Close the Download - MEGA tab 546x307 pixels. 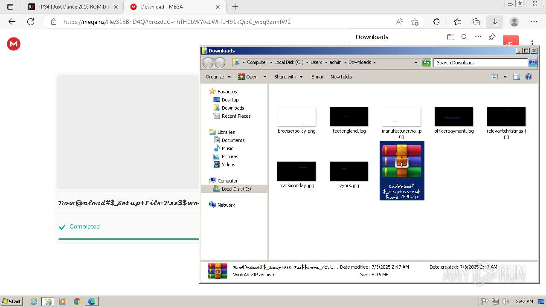tap(218, 7)
